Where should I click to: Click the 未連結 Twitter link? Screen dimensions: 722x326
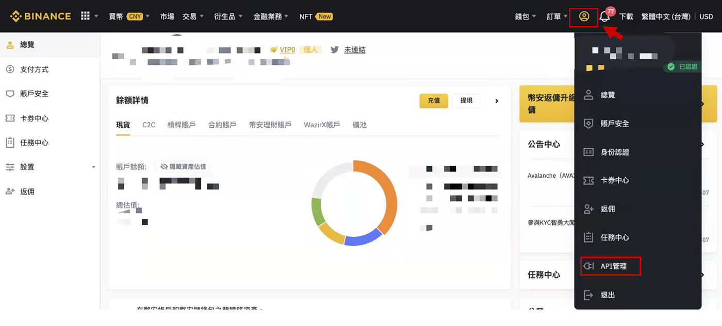[355, 50]
